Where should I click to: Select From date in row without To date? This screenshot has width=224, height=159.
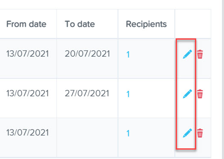tap(28, 137)
